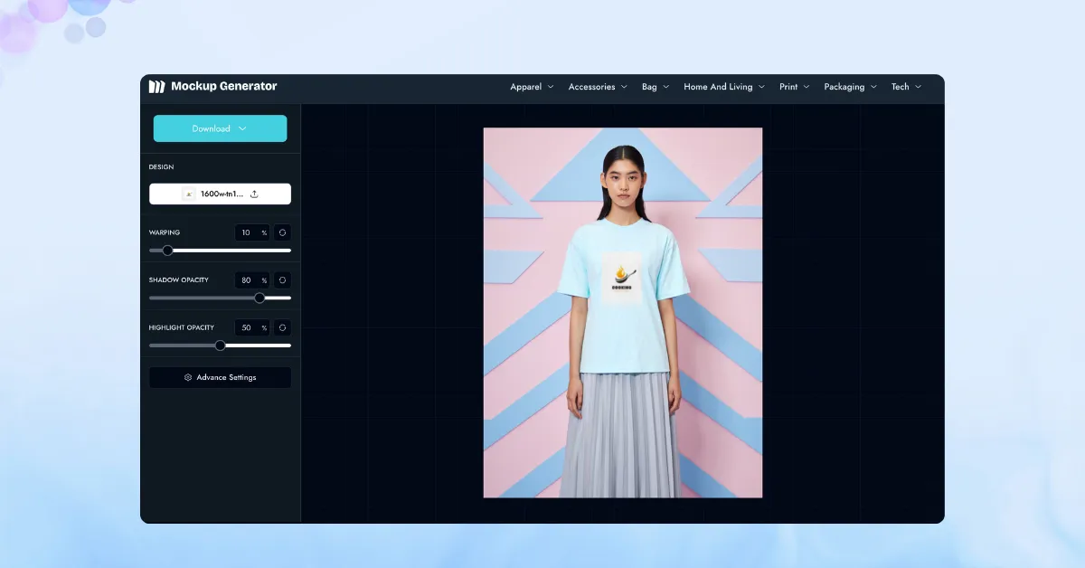Reset the Highlight Opacity value

point(282,327)
